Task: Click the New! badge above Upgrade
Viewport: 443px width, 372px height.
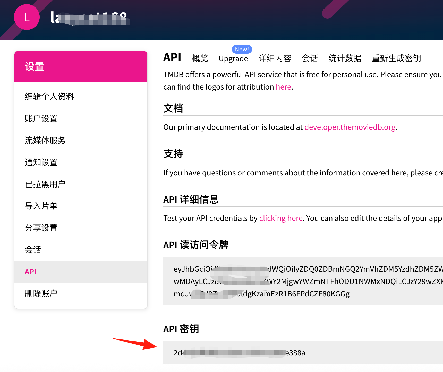Action: point(242,49)
